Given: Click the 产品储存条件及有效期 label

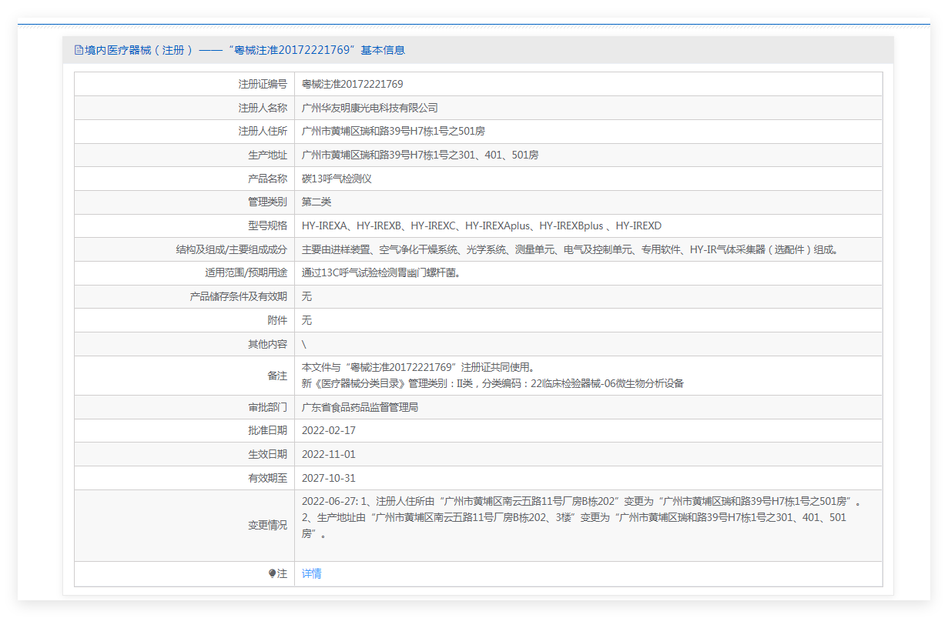Looking at the screenshot, I should click(x=239, y=296).
